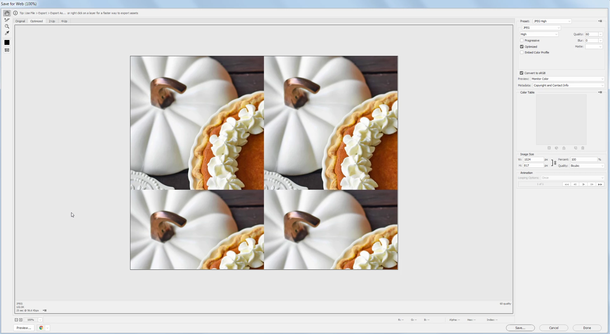
Task: Select the Zoom tool
Action: 7,26
